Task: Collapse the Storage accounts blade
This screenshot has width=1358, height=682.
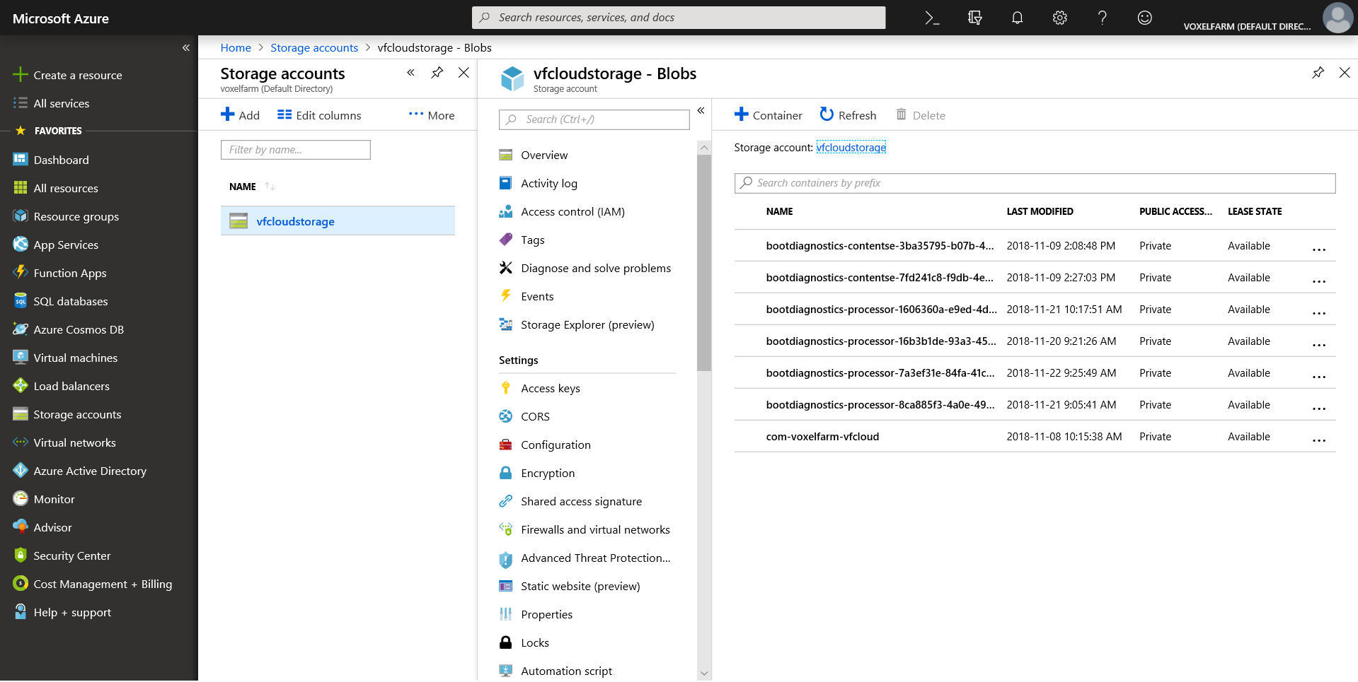Action: (410, 72)
